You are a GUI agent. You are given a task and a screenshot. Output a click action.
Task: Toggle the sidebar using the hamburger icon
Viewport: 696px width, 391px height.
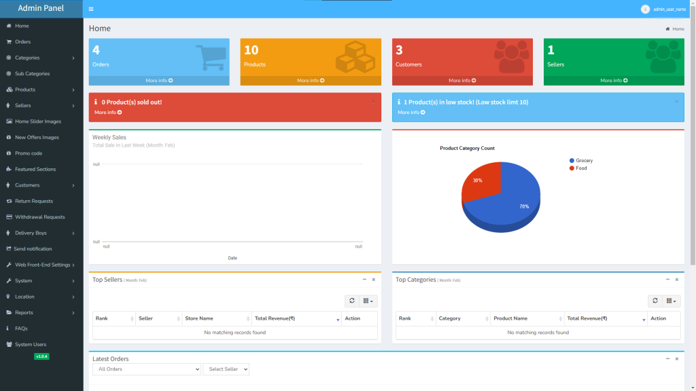pyautogui.click(x=90, y=9)
